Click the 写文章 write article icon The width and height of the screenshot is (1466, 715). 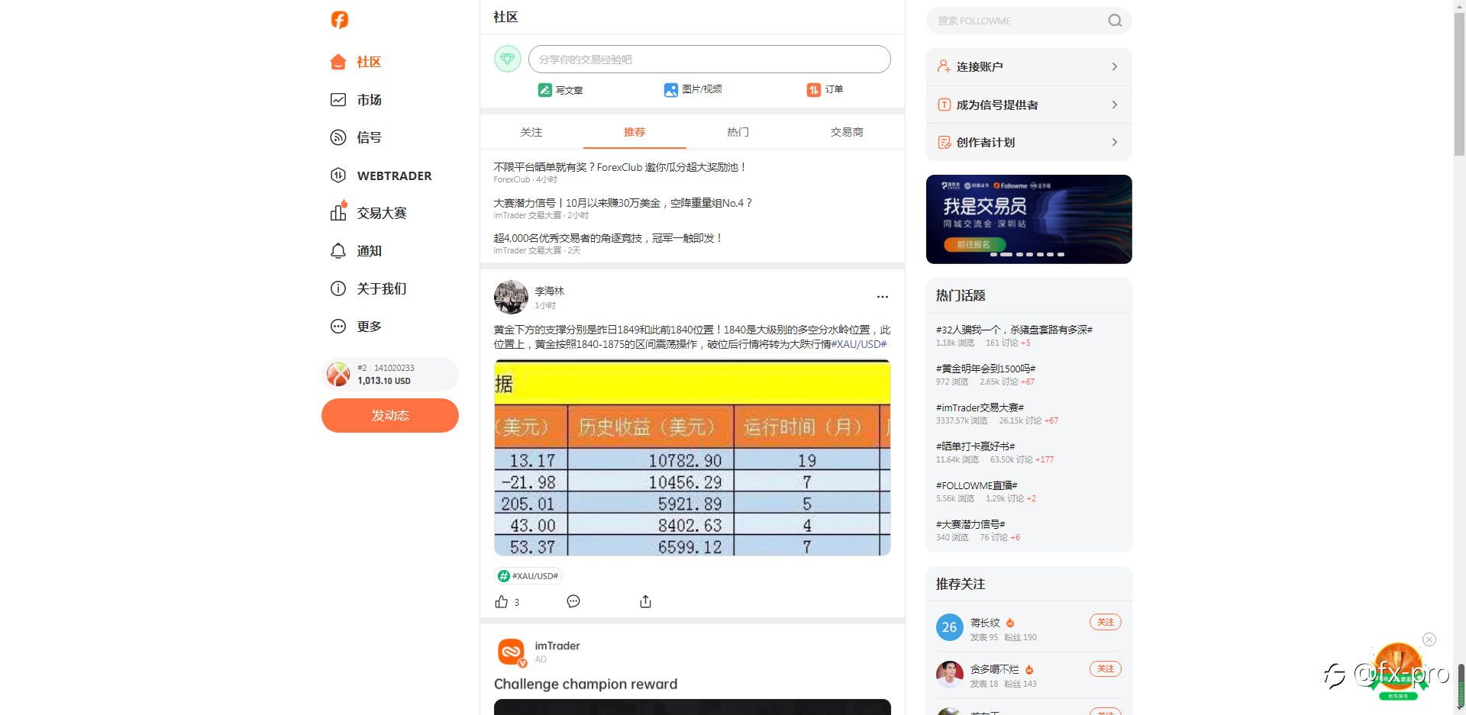coord(545,90)
